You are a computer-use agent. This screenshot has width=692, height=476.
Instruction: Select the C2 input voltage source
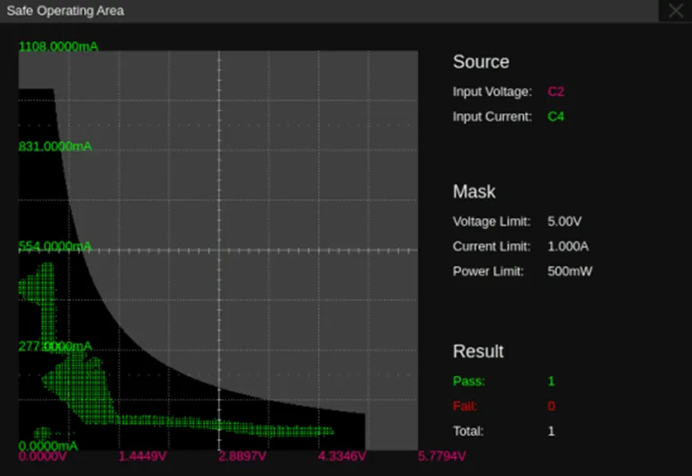coord(555,92)
